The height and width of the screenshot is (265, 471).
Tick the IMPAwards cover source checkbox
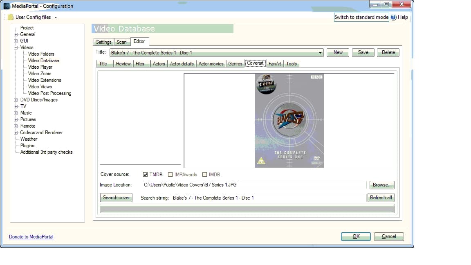(x=170, y=175)
